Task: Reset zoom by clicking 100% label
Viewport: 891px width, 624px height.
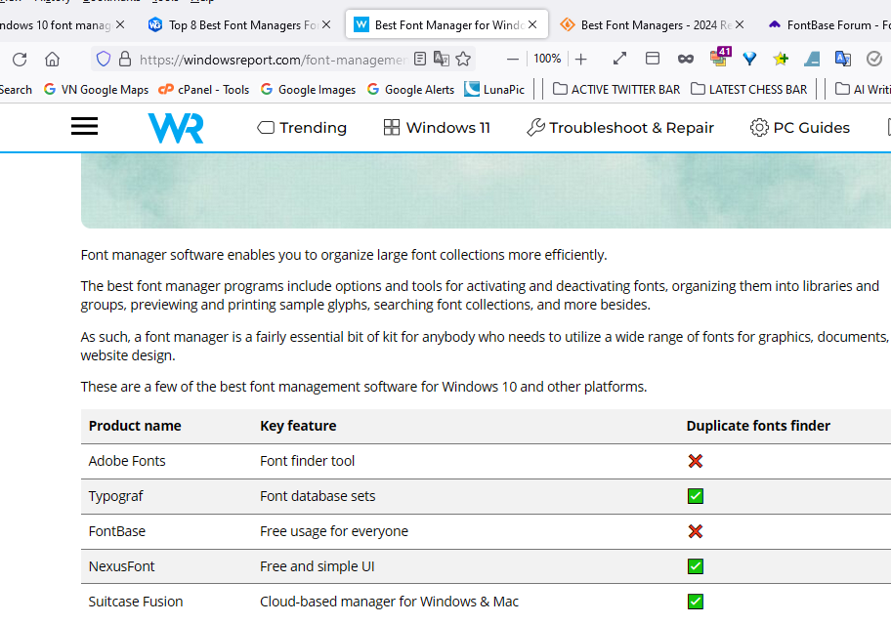Action: point(547,59)
